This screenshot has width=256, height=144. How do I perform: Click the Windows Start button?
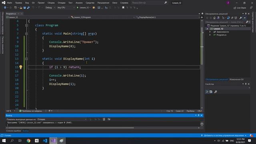click(4, 140)
